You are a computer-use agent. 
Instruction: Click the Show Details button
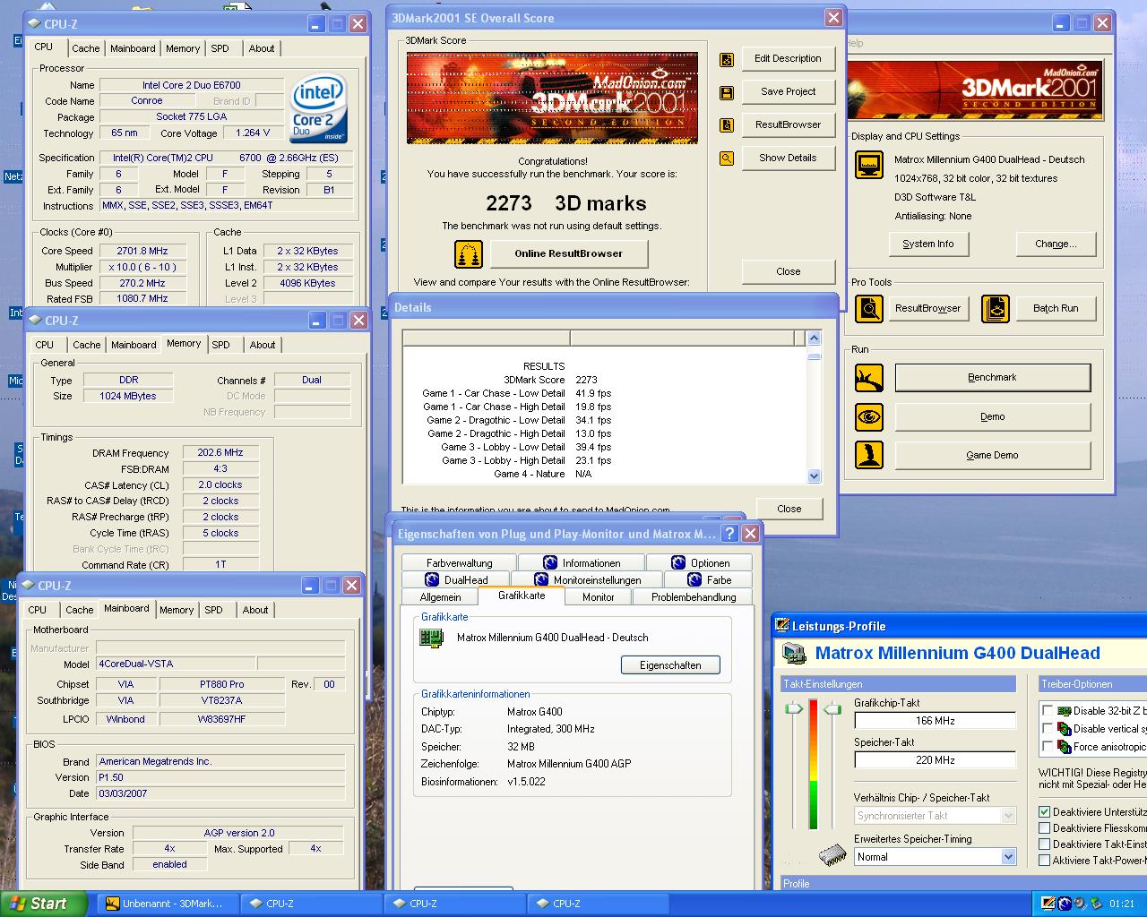coord(788,158)
